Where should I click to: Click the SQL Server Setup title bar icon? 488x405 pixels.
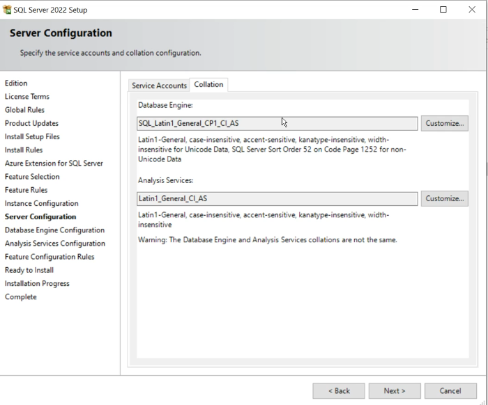pos(7,10)
